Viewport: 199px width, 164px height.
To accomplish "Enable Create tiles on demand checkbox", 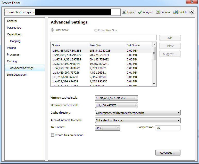I will click(53, 135).
